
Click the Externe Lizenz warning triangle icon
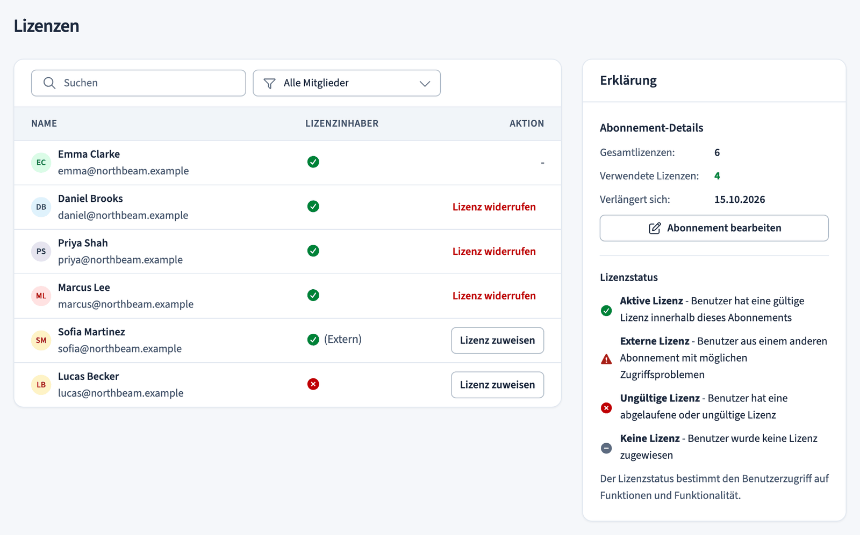pyautogui.click(x=606, y=359)
